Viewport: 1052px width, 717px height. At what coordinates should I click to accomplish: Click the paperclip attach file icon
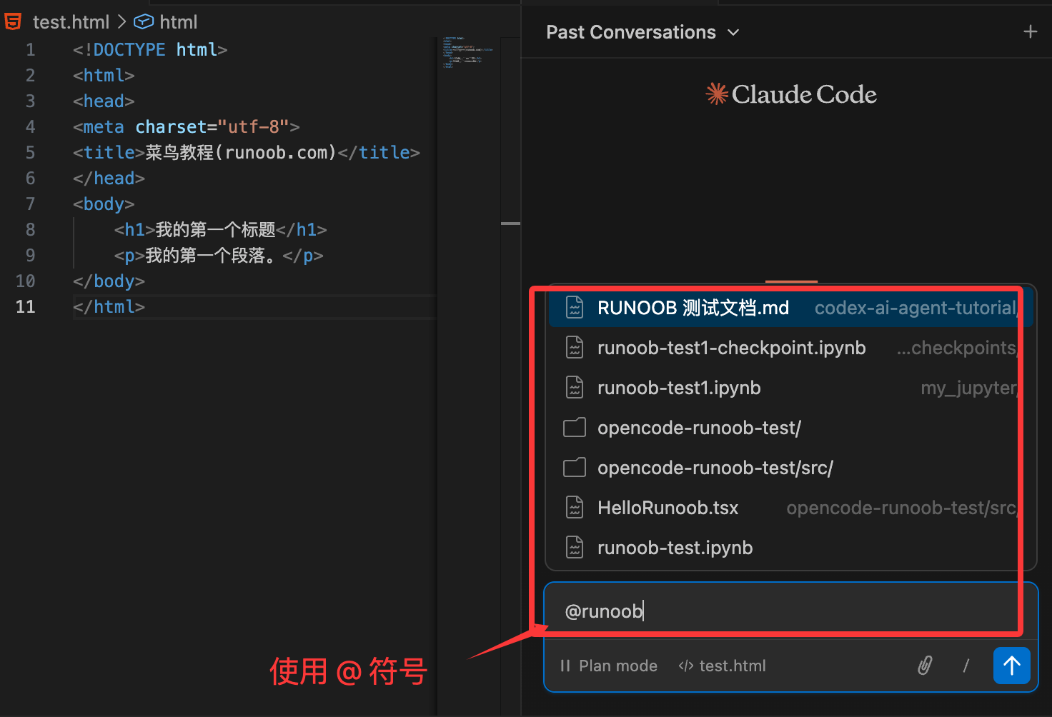point(925,666)
